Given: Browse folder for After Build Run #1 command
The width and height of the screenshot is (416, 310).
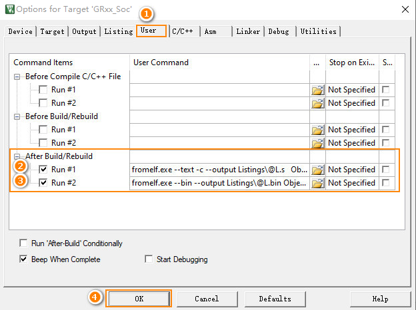Looking at the screenshot, I should click(317, 170).
